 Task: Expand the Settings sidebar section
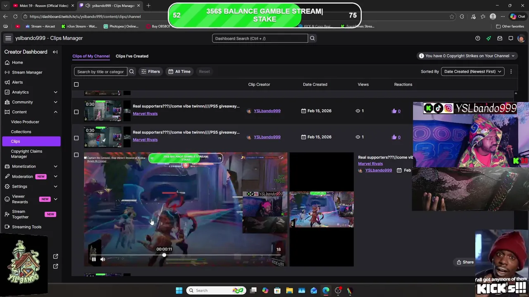pos(55,186)
